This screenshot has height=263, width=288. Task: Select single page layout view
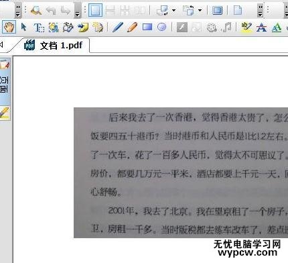coord(95,10)
